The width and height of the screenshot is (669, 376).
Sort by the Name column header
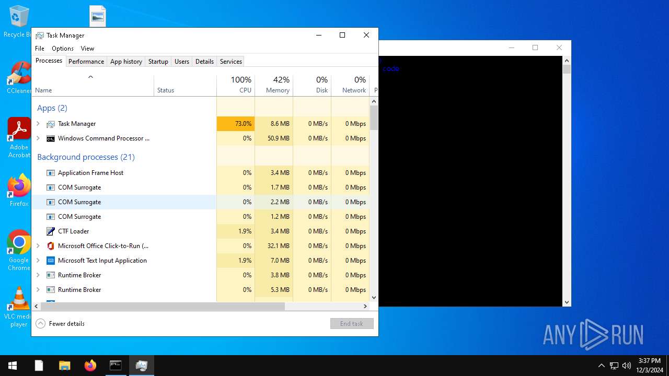tap(93, 86)
